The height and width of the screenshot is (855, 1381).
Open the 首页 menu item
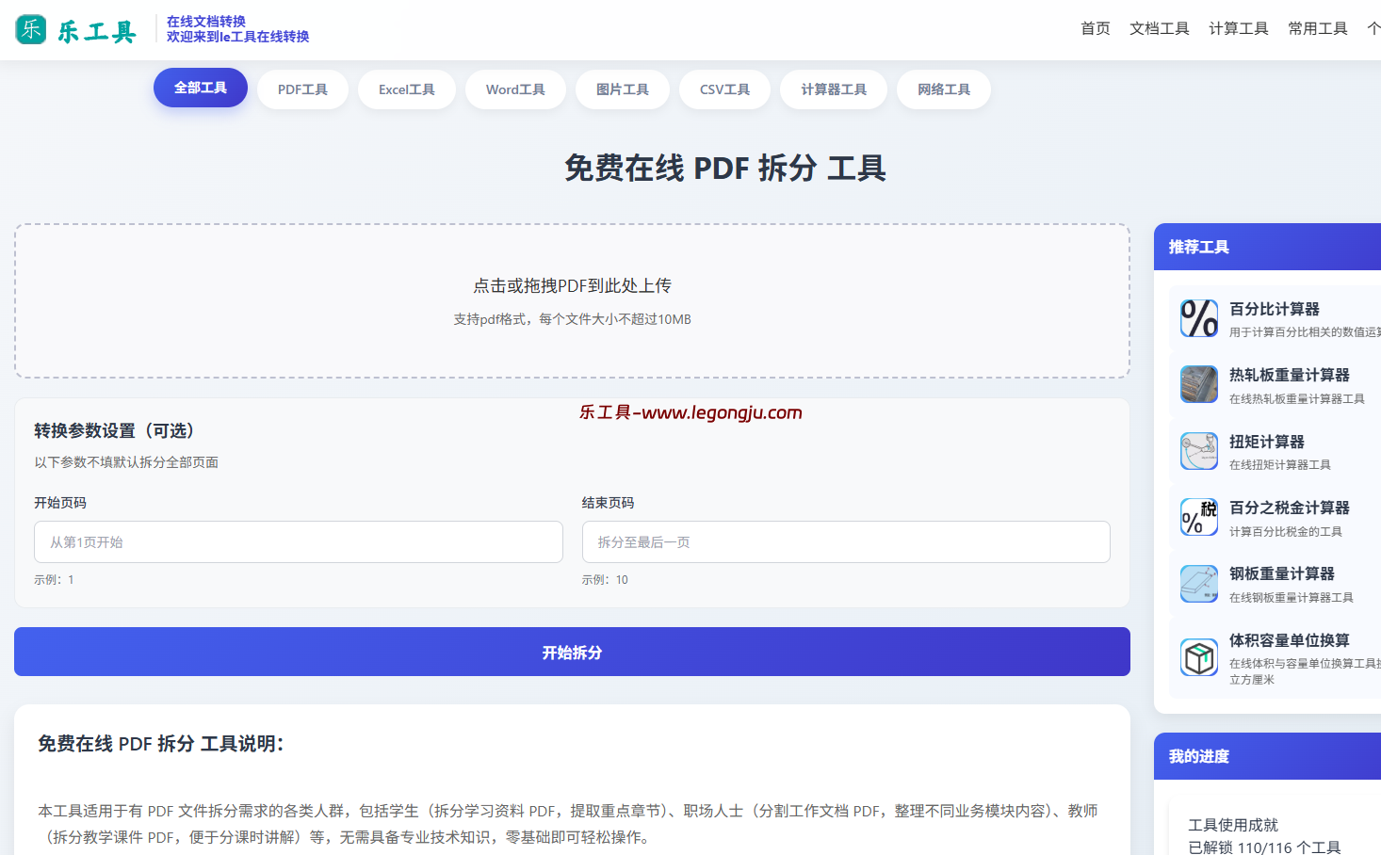(1095, 28)
